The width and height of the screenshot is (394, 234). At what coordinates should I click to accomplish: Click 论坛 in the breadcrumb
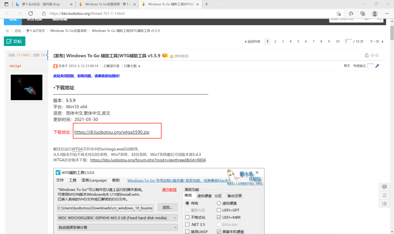pyautogui.click(x=18, y=31)
